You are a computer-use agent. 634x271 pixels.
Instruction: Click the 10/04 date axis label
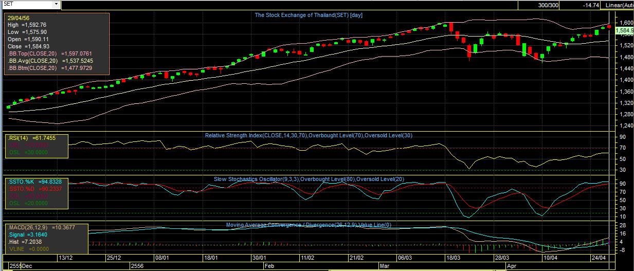point(551,258)
